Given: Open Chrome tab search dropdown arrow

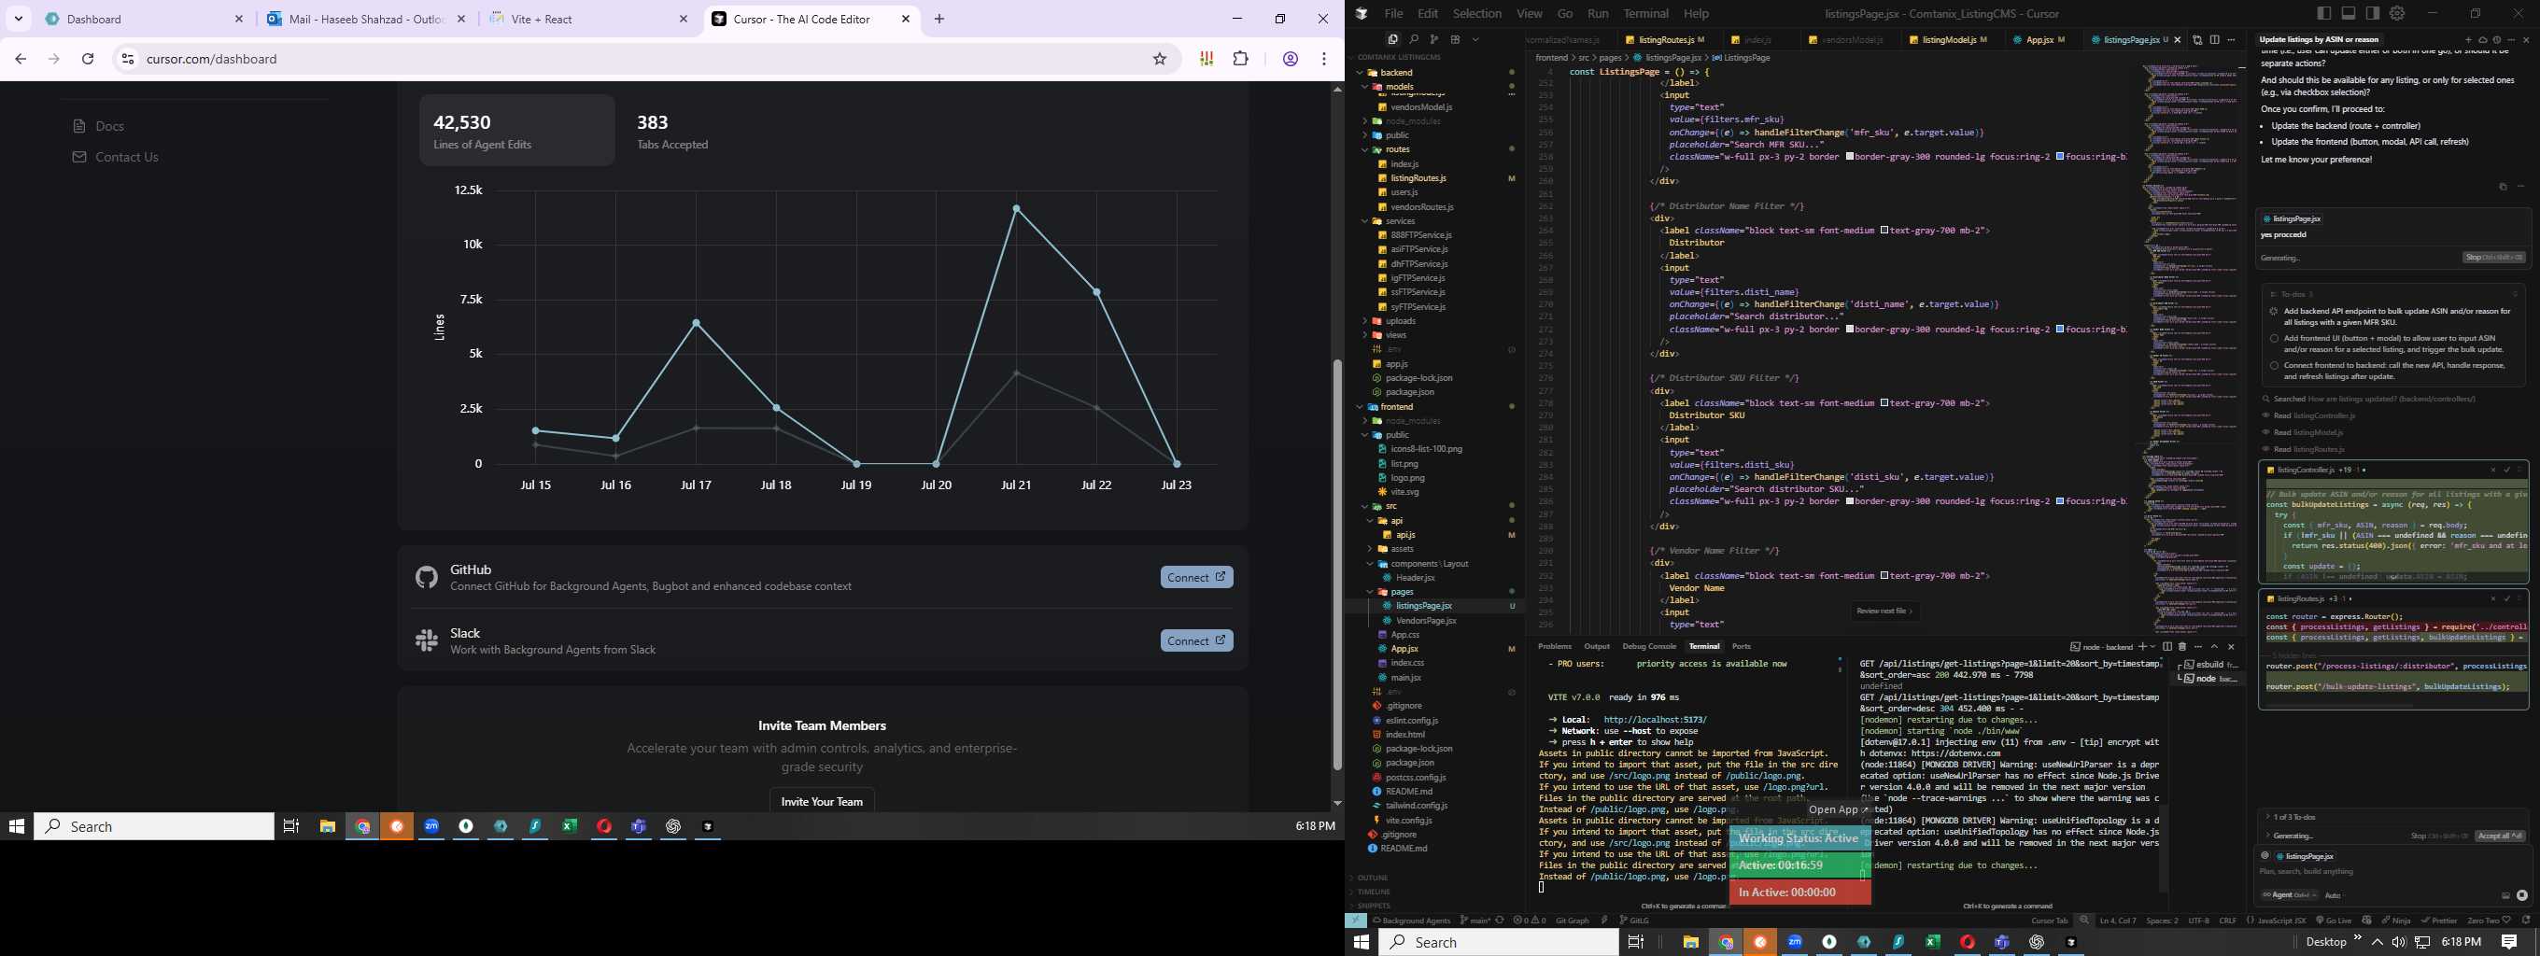Looking at the screenshot, I should click(19, 19).
